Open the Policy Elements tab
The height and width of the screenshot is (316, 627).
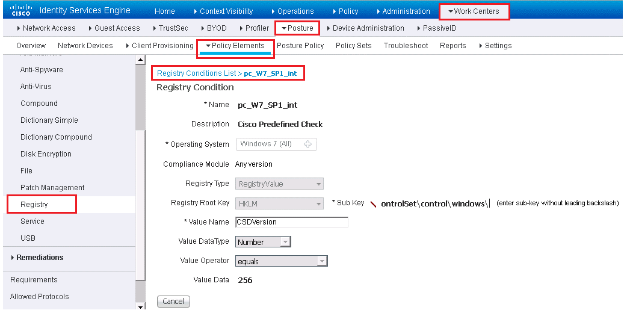[235, 46]
